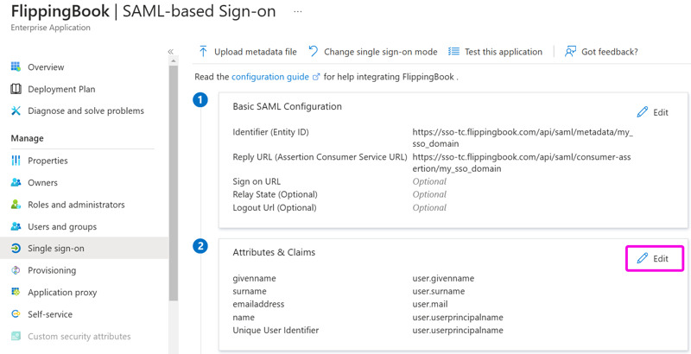Open Owners via its people icon
Screen dimensions: 691x354
coord(16,182)
